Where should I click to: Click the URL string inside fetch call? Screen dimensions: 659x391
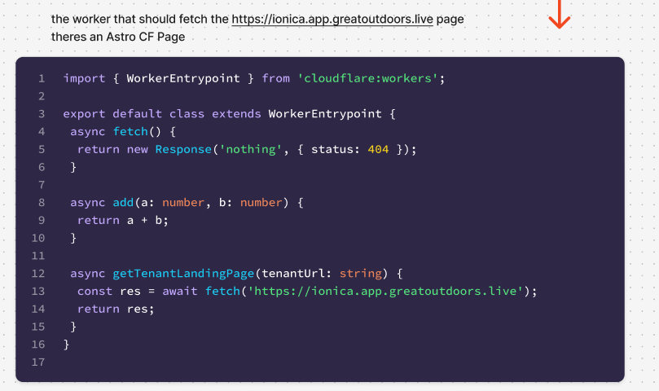pos(385,292)
